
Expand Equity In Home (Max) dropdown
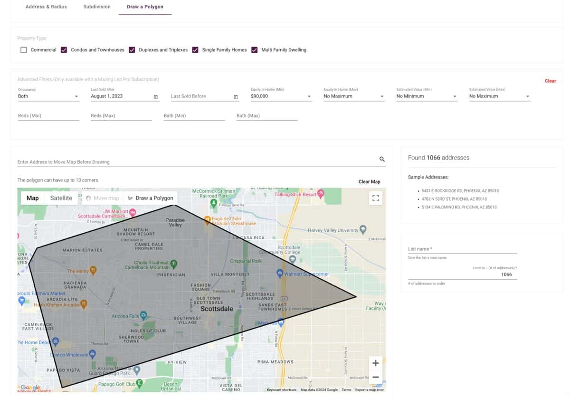354,96
